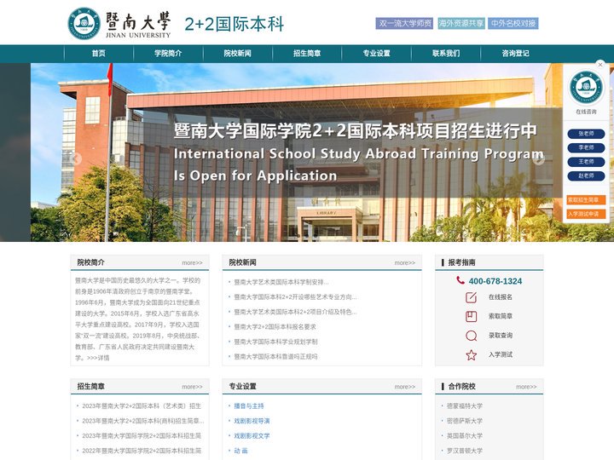Image resolution: width=614 pixels, height=460 pixels.
Task: Open 首页 in the navigation bar
Action: [x=99, y=54]
